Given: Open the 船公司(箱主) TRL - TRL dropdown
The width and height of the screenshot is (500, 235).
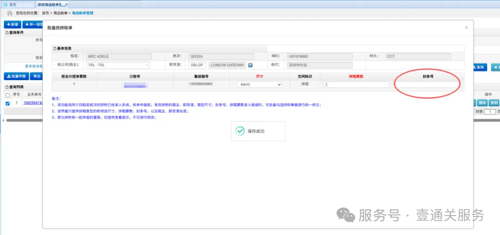Looking at the screenshot, I should (118, 65).
